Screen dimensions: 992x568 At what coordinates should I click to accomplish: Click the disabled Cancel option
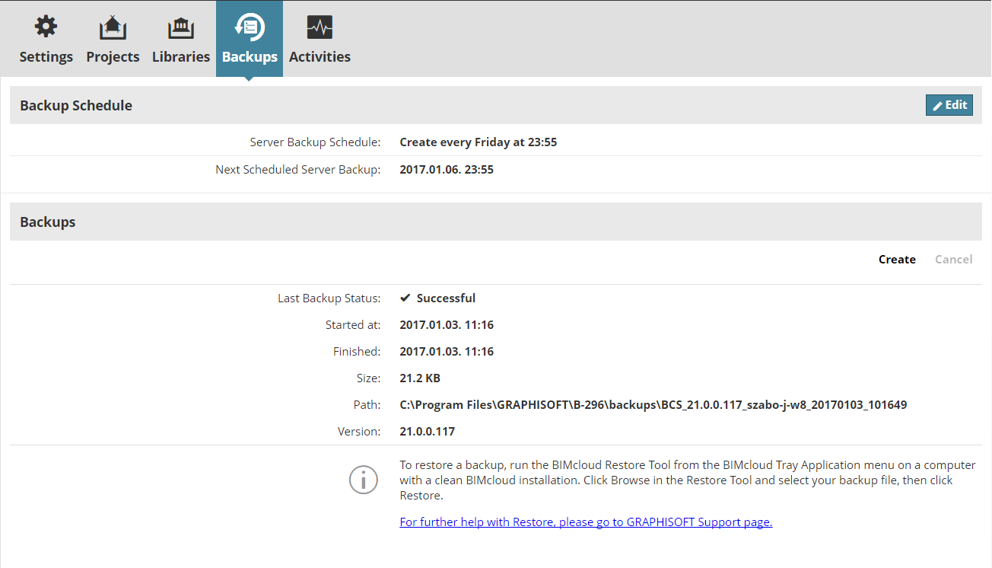[953, 259]
